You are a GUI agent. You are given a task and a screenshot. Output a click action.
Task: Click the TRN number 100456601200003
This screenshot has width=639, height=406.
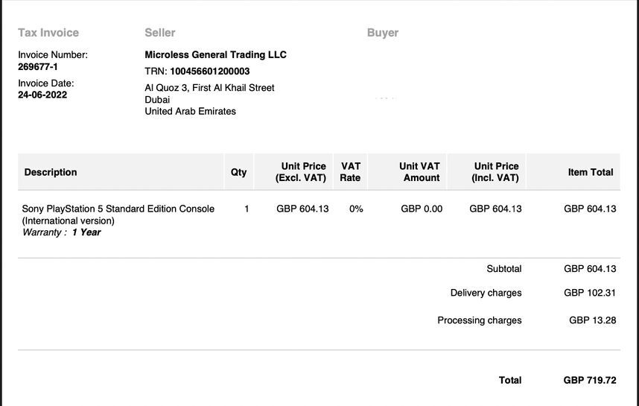210,72
